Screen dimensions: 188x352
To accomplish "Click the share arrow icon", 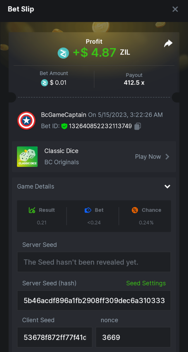I will coord(168,44).
